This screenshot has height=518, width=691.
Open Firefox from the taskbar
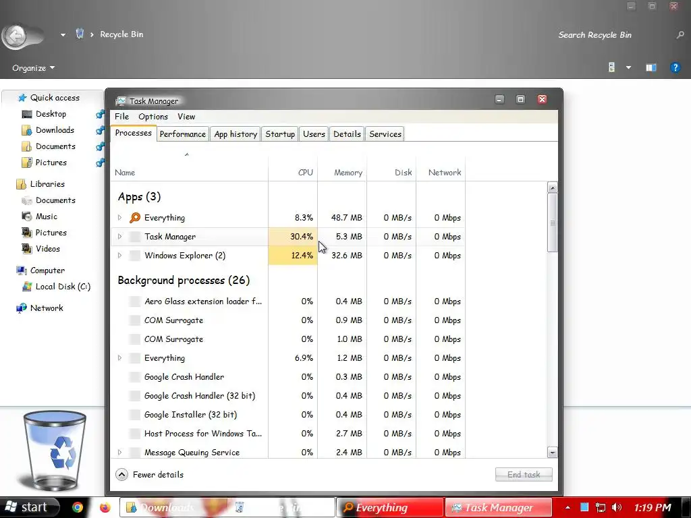105,507
